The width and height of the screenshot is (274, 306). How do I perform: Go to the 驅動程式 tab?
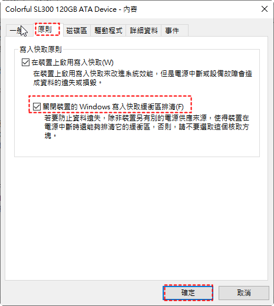(x=108, y=31)
